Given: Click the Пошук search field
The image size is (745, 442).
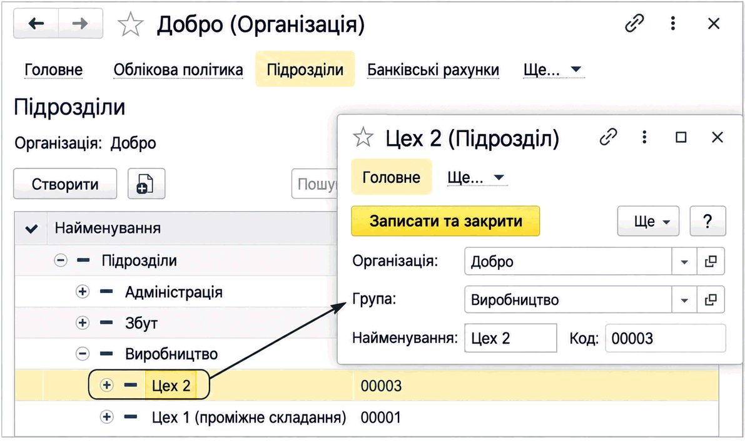Looking at the screenshot, I should click(x=315, y=183).
